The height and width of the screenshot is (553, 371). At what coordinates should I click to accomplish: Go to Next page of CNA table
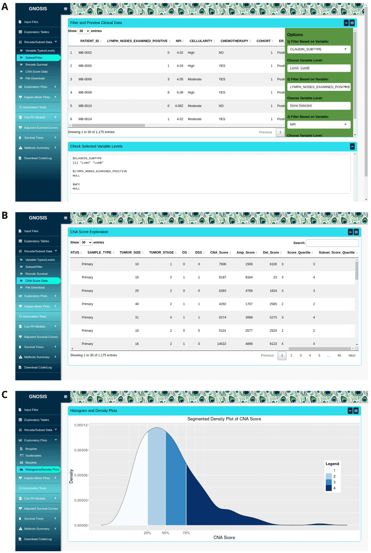tap(352, 356)
